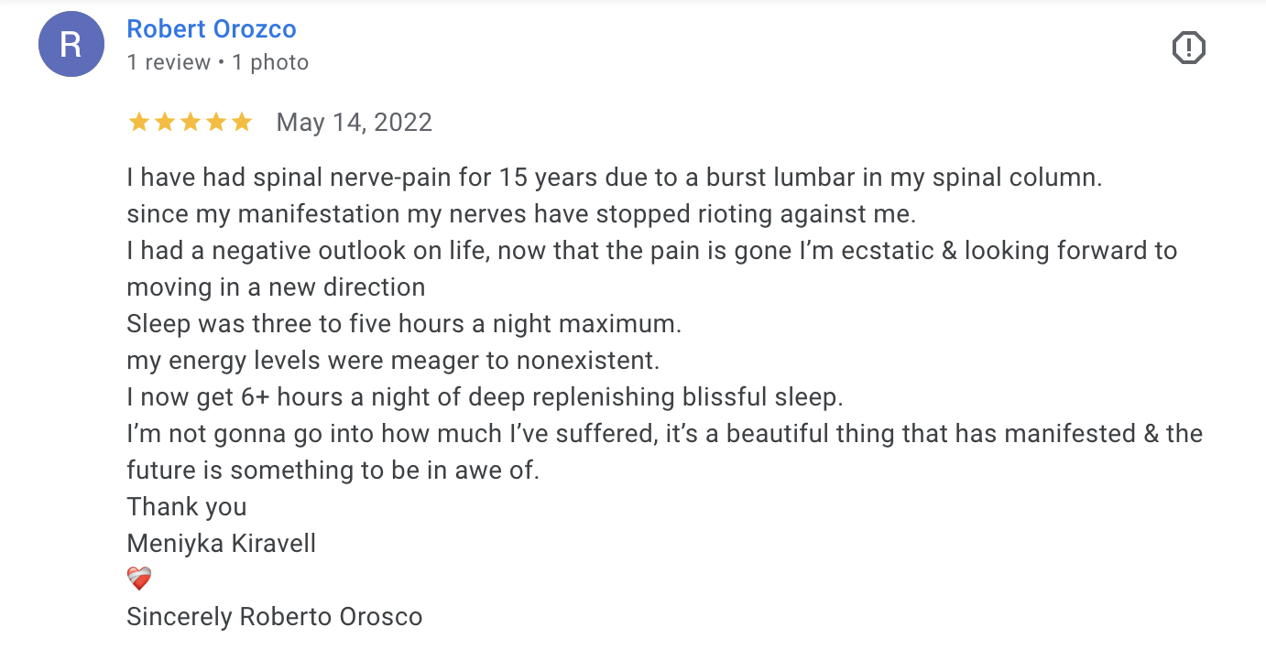The width and height of the screenshot is (1266, 649).
Task: Click the first gold rating star
Action: coord(139,123)
